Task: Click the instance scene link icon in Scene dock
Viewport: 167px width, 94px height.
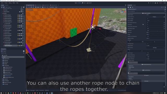Action: pos(4,7)
